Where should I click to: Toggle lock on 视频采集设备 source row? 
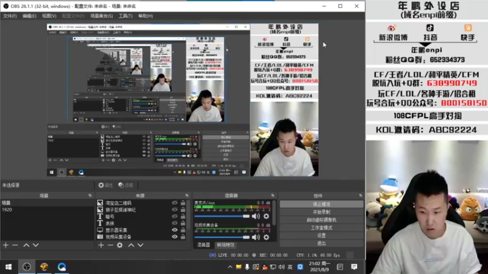183,237
